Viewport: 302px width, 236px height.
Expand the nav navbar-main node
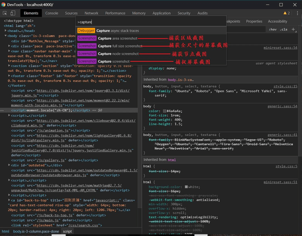[x=9, y=51]
